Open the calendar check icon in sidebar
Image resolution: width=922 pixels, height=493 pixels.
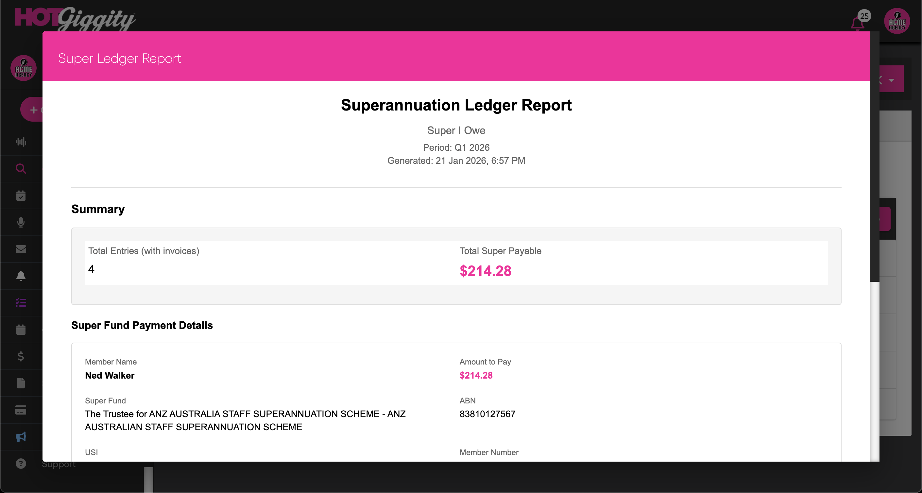[21, 195]
